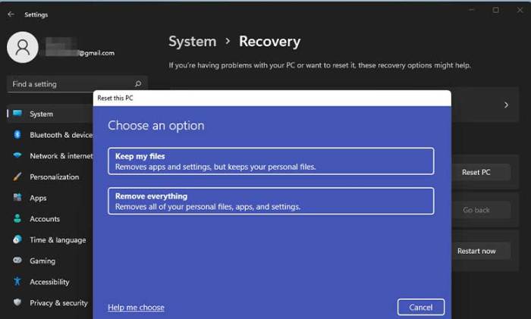The height and width of the screenshot is (319, 531).
Task: Click the user profile avatar
Action: 23,47
